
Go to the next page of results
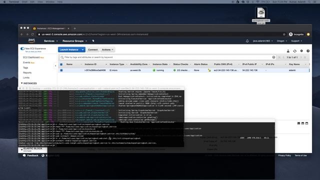[x=301, y=57]
